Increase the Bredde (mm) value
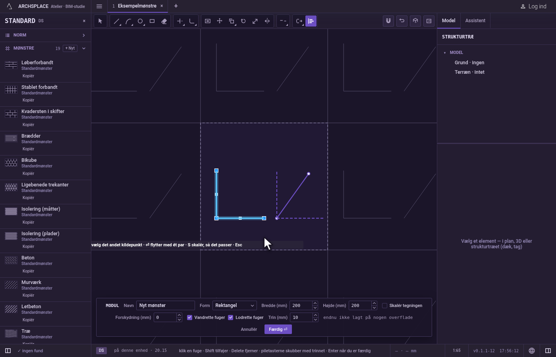 (x=315, y=303)
